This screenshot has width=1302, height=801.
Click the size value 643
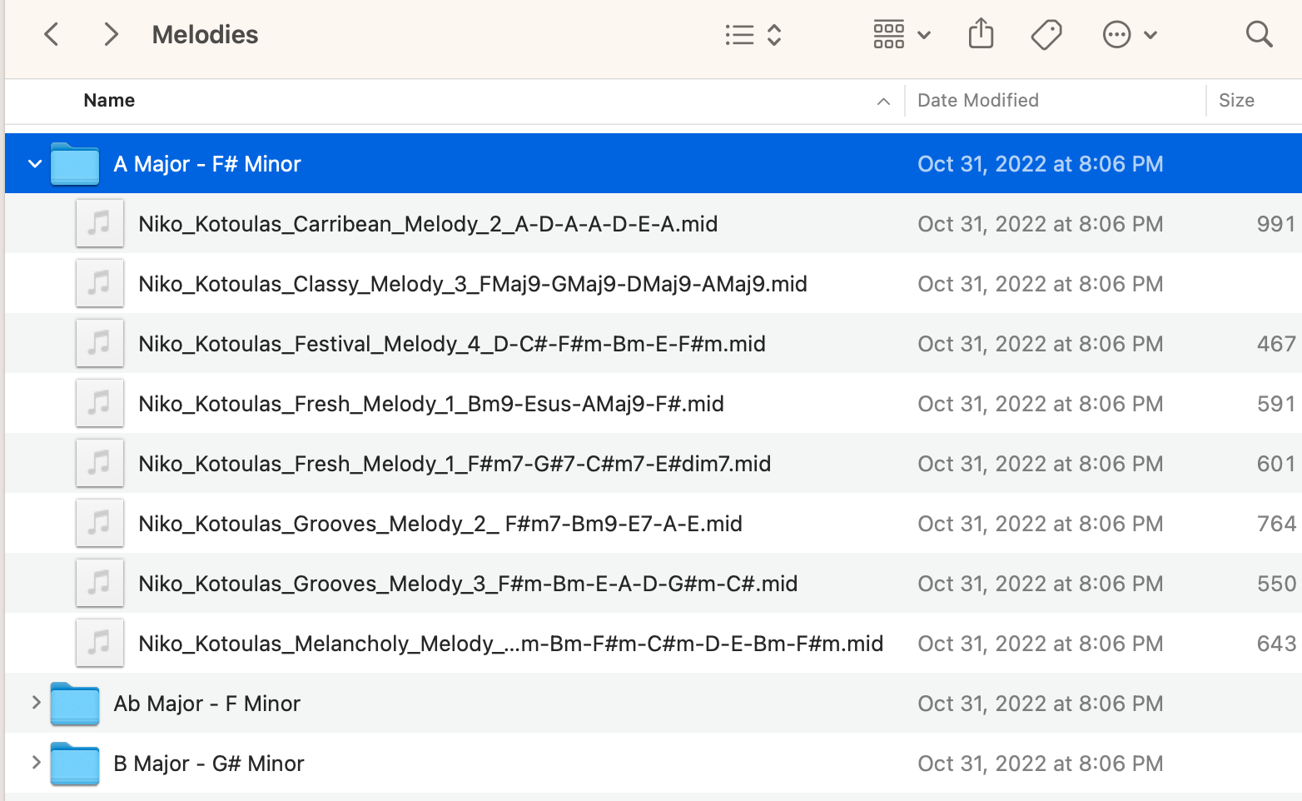pyautogui.click(x=1276, y=644)
